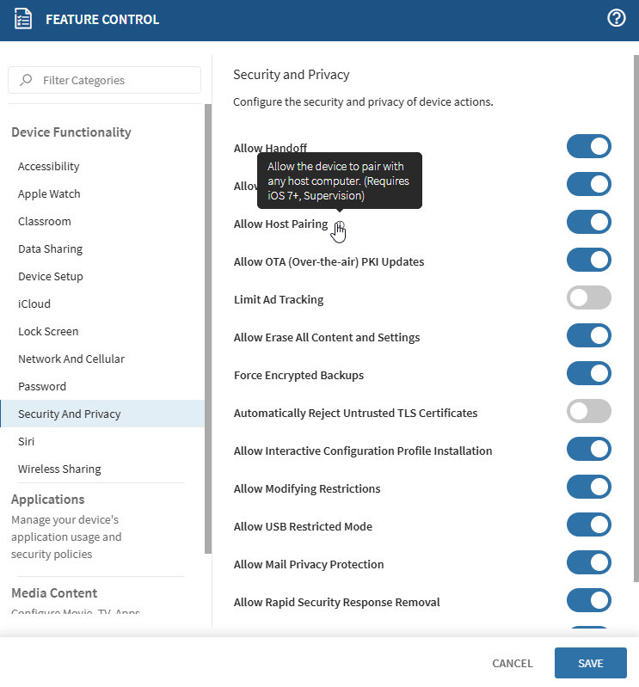
Task: Open the Network And Cellular category
Action: click(x=71, y=359)
